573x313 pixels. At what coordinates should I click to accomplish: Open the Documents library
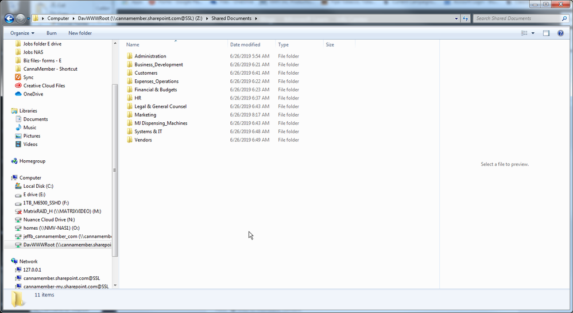pos(36,119)
